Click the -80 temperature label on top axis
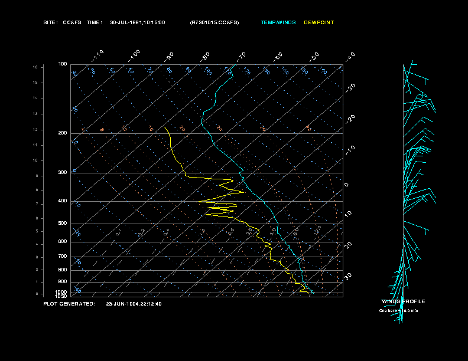This screenshot has height=361, width=468. click(x=205, y=57)
